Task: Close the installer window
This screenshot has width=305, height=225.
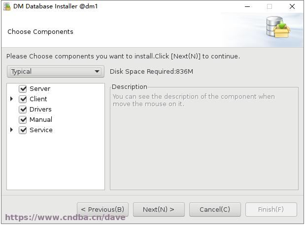Action: click(292, 6)
